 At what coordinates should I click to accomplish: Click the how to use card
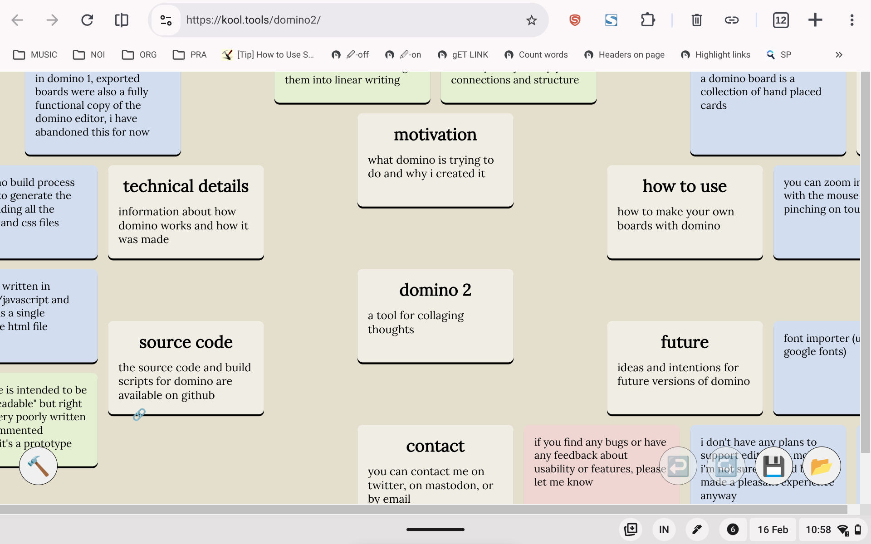tap(685, 212)
